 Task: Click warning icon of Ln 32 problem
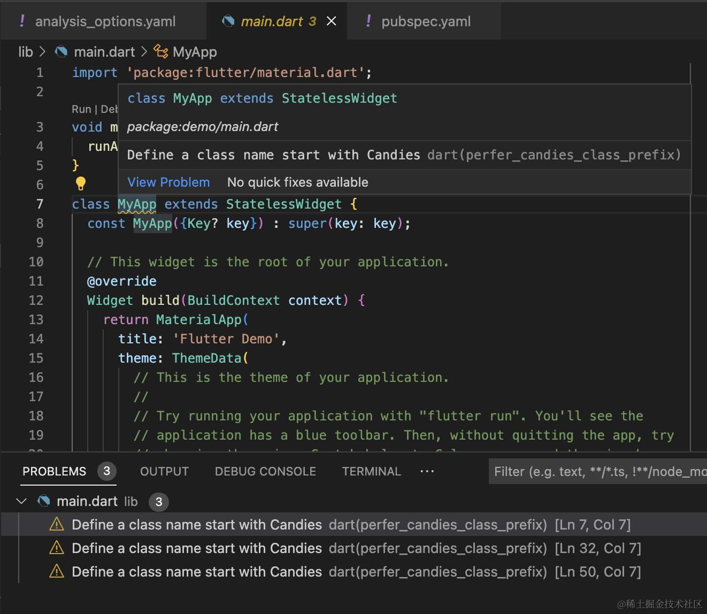tap(56, 548)
